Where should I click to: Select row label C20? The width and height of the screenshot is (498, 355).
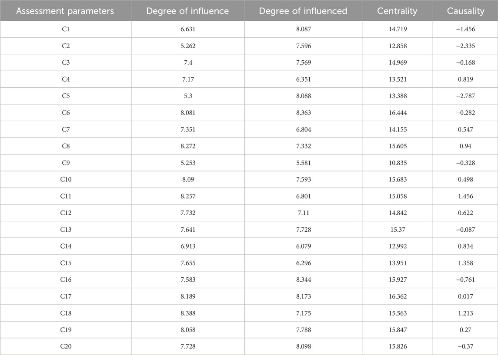(65, 346)
